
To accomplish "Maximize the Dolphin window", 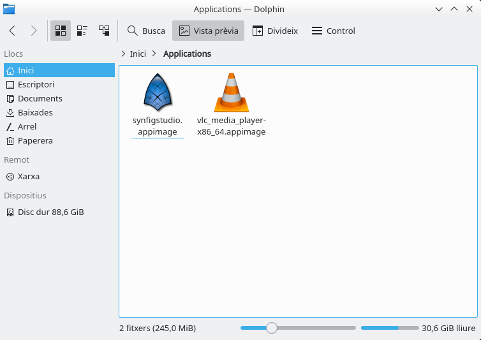I will (454, 9).
